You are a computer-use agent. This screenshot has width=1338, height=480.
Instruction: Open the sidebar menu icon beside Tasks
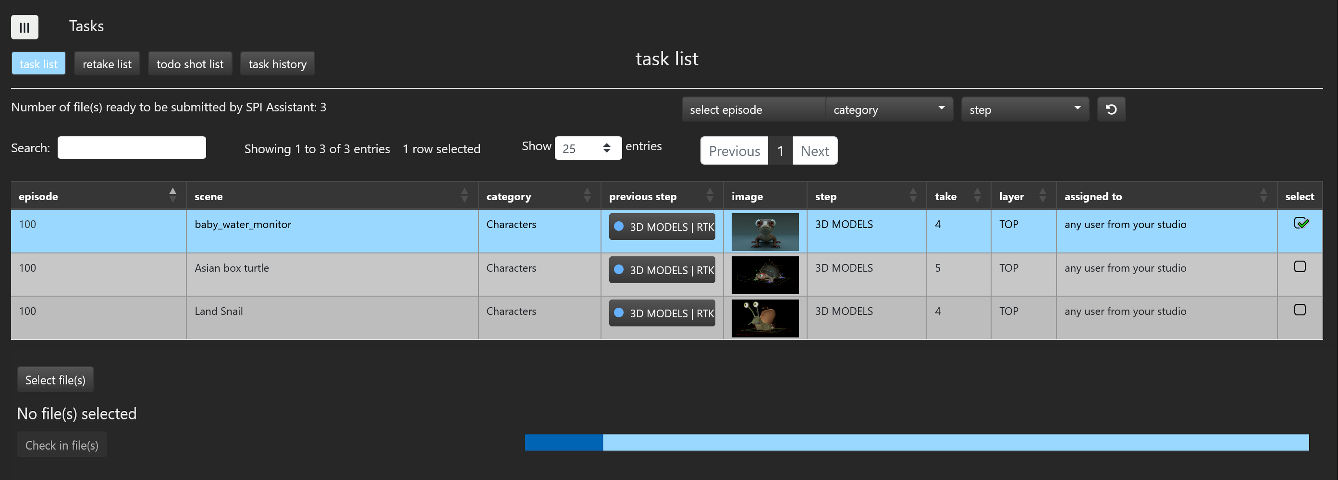tap(25, 27)
